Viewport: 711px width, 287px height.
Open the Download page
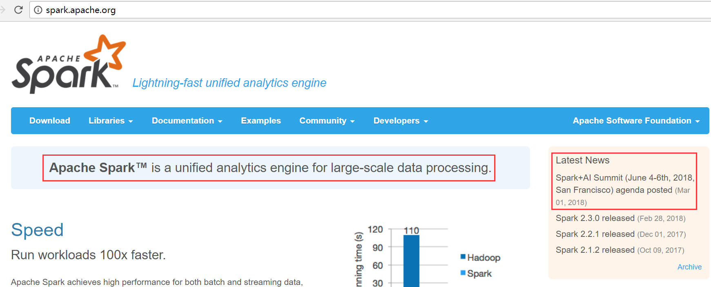(50, 121)
